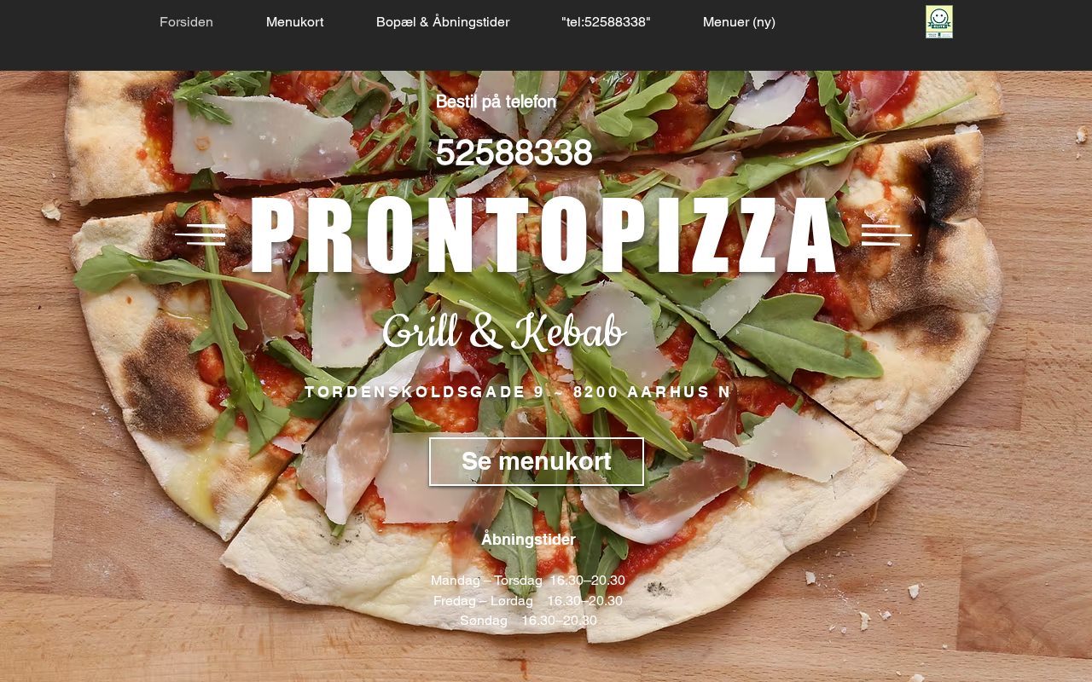Click the PRONTOPIZZA title logo
Viewport: 1092px width, 682px height.
coord(543,236)
